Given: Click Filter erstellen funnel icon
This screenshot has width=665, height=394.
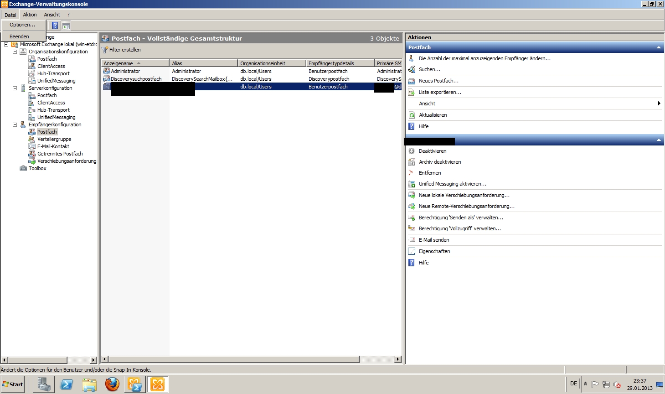Looking at the screenshot, I should pyautogui.click(x=105, y=50).
